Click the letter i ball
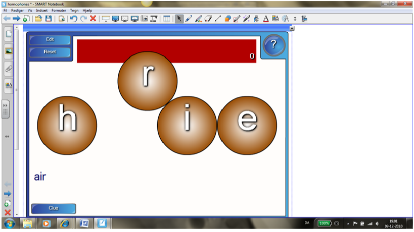Viewport: 414px width, 232px height. click(x=187, y=126)
